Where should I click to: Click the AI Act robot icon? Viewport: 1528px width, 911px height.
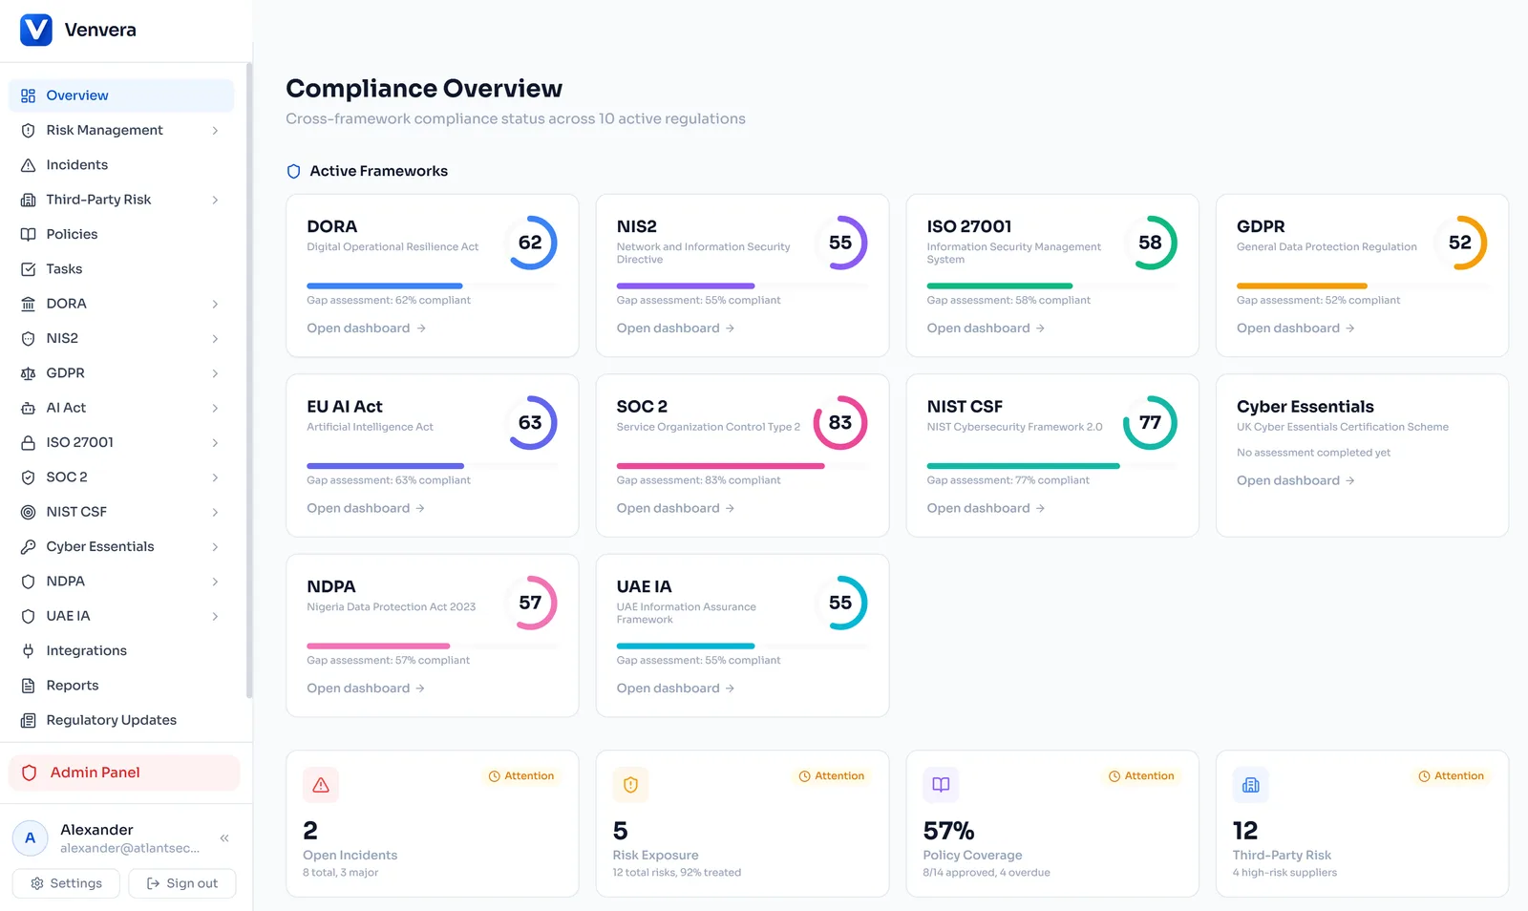click(29, 408)
